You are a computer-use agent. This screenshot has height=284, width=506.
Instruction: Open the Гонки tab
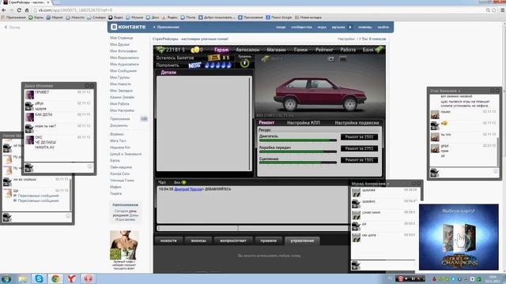pos(300,50)
